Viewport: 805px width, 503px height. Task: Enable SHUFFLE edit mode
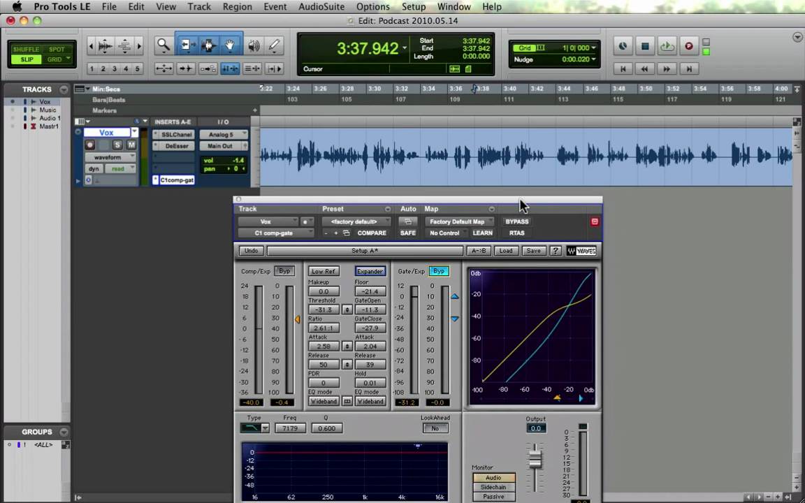[26, 50]
